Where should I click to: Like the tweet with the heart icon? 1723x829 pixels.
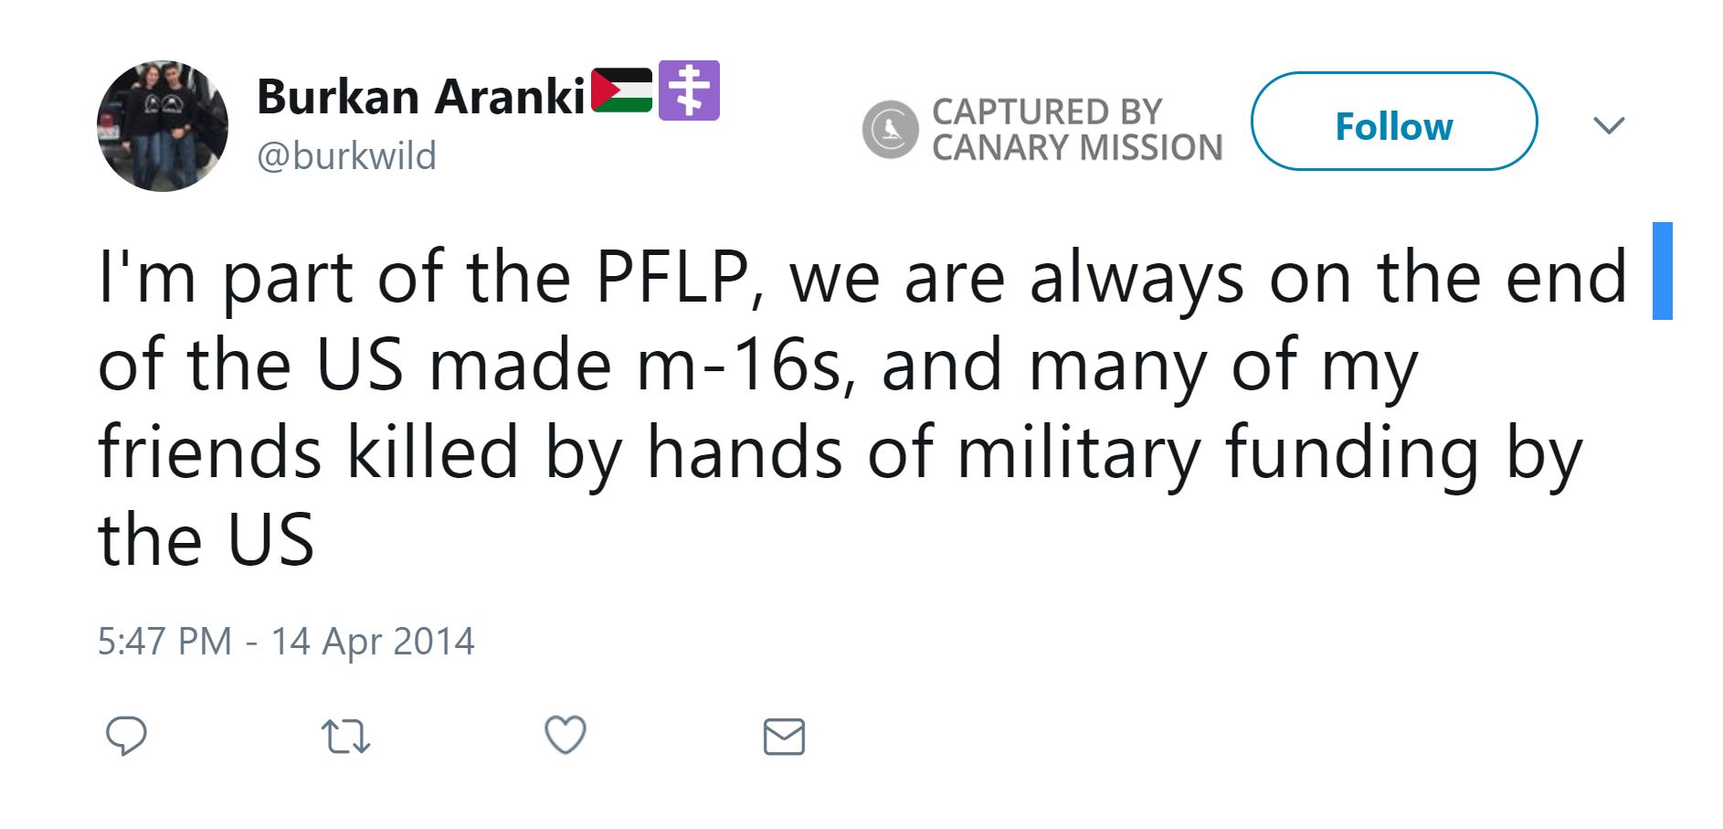[565, 735]
